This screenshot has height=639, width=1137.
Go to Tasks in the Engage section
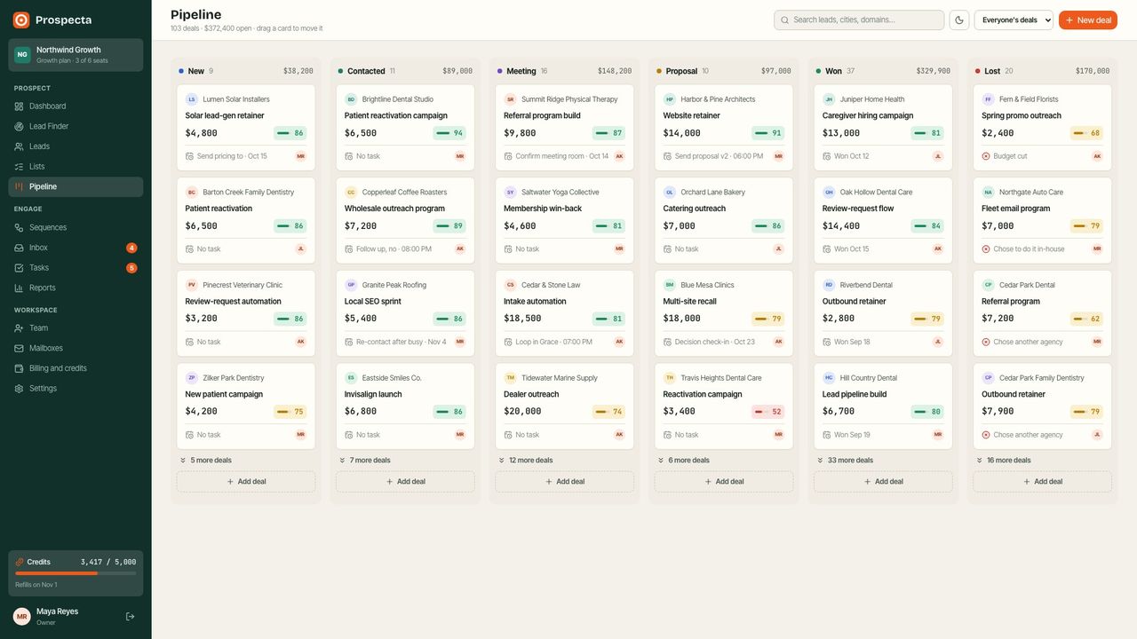(76, 268)
